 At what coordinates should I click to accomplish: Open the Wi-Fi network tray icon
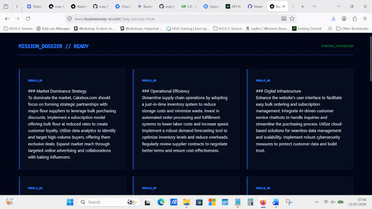click(x=326, y=202)
